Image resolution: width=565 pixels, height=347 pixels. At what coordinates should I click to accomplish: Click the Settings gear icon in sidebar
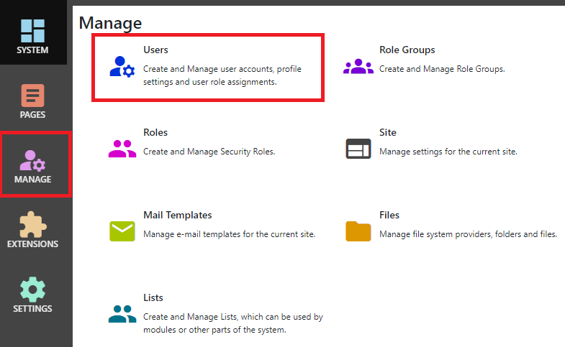coord(33,289)
